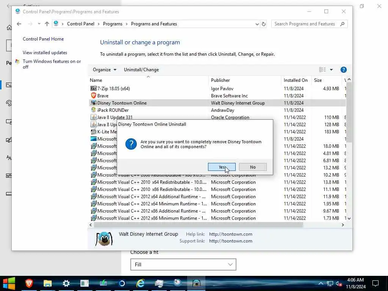
Task: Select Visual C++ 2012 x86 Minimum Runtime
Action: tap(152, 218)
